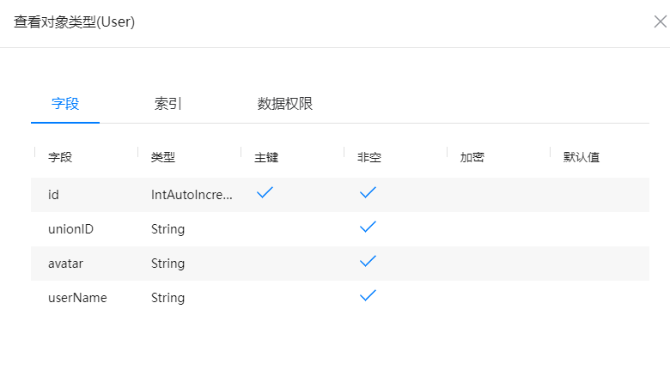Screen dimensions: 670x388
Task: Click the 类型 column header
Action: coord(163,158)
